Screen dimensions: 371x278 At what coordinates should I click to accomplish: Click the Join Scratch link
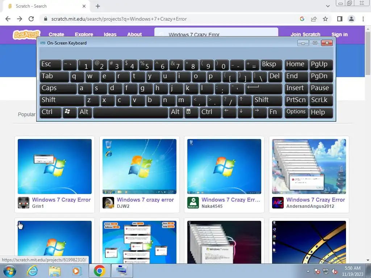pyautogui.click(x=305, y=34)
